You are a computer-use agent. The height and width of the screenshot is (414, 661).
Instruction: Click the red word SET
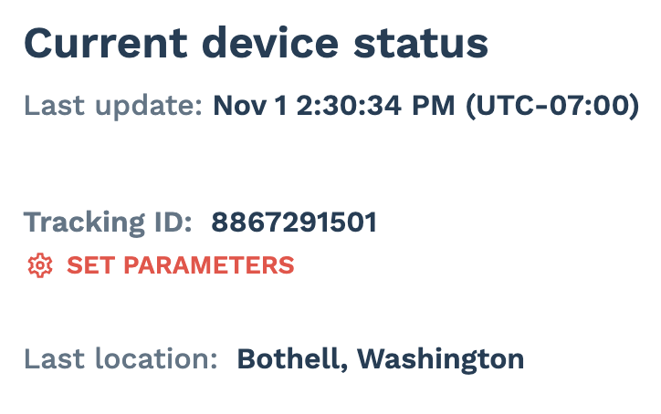(x=90, y=265)
